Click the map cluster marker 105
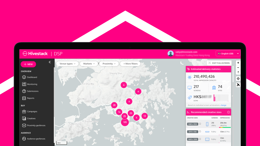 coord(125,122)
